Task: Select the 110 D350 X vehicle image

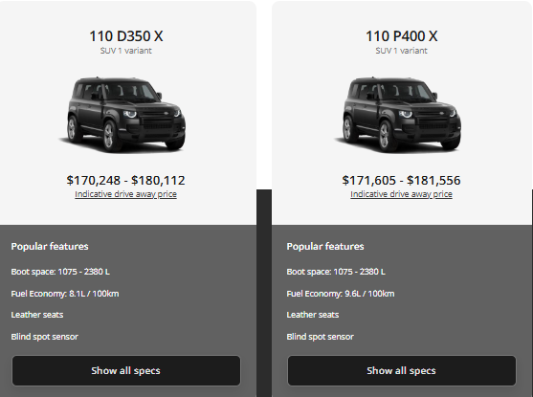Action: 123,115
